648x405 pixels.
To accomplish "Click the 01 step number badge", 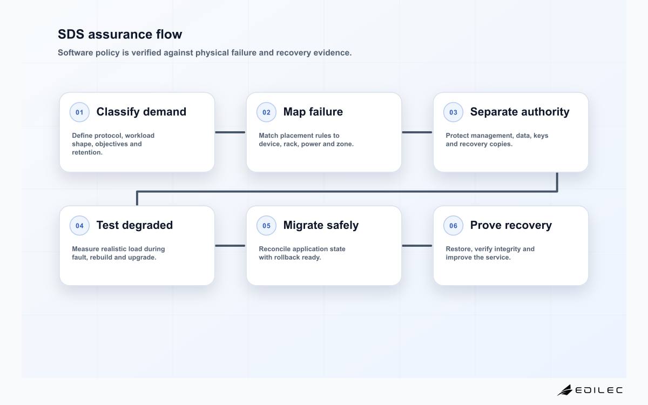I will (79, 112).
